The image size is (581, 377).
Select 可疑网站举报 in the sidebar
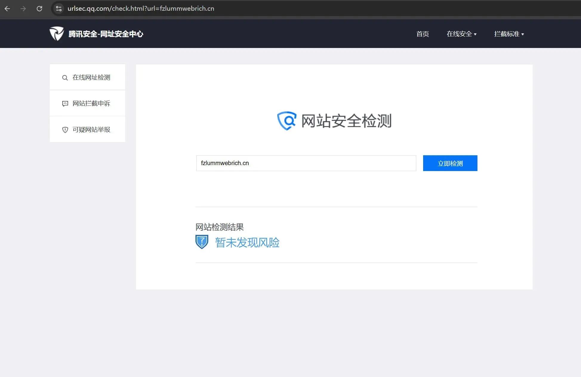coord(91,130)
